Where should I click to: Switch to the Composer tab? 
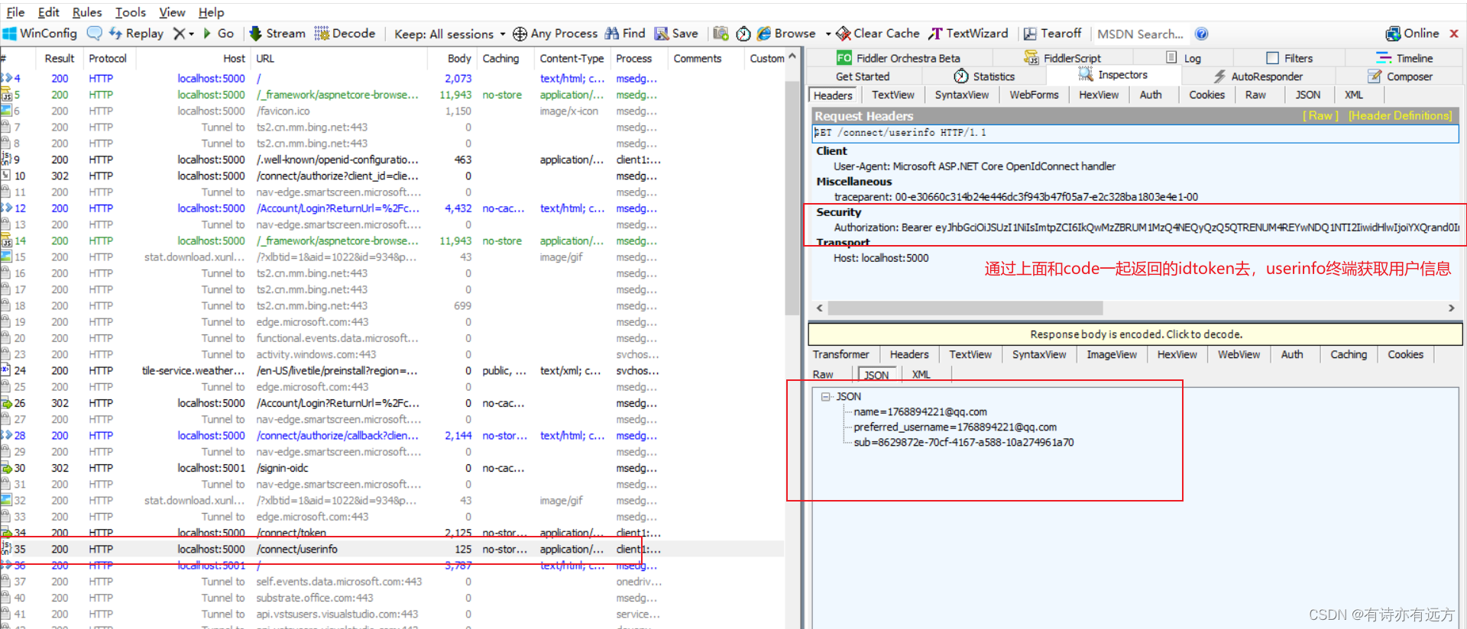pyautogui.click(x=1400, y=76)
